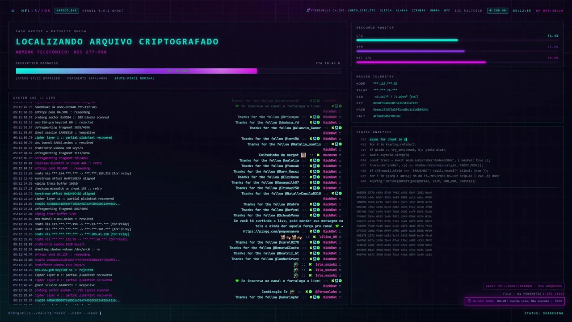The width and height of the screenshot is (572, 322).
Task: Open the VAULT hidden 034 arquivos chip
Action: point(524,286)
